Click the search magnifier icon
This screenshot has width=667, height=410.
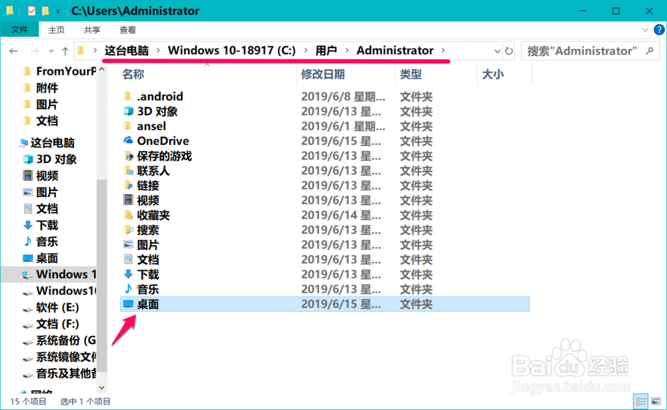click(650, 51)
